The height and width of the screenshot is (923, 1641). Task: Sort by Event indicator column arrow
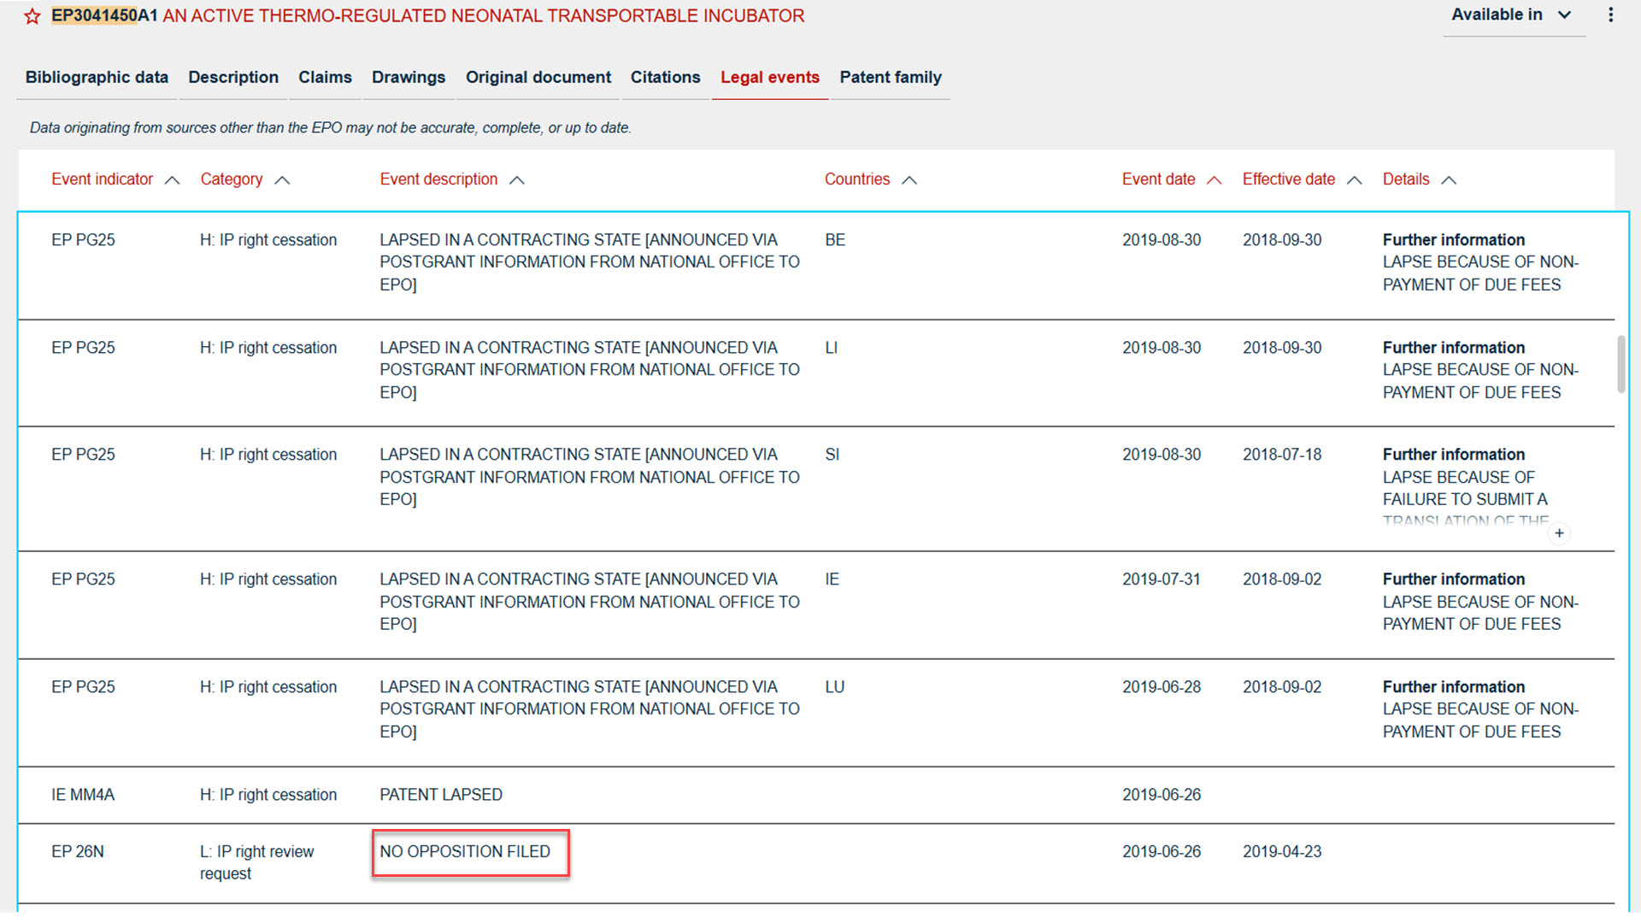[172, 180]
